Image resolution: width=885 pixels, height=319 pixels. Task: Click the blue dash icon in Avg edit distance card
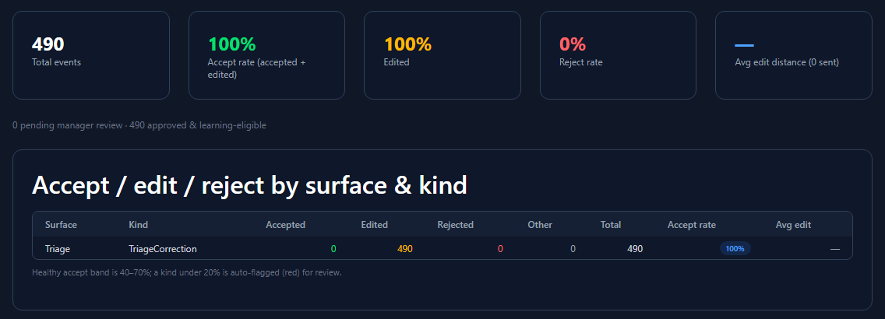point(744,46)
